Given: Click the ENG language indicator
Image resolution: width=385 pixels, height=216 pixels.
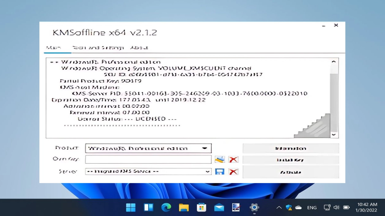Looking at the screenshot, I should (x=312, y=207).
